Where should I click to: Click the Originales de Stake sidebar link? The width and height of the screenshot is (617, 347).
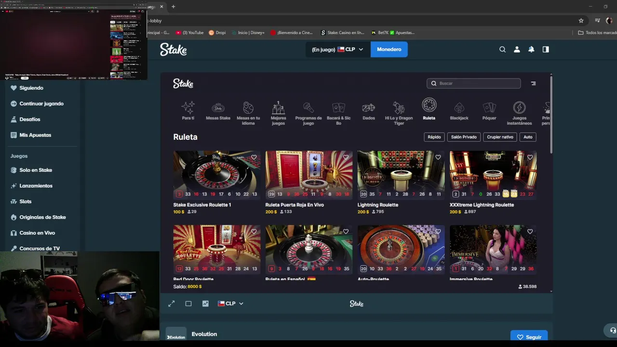point(38,217)
